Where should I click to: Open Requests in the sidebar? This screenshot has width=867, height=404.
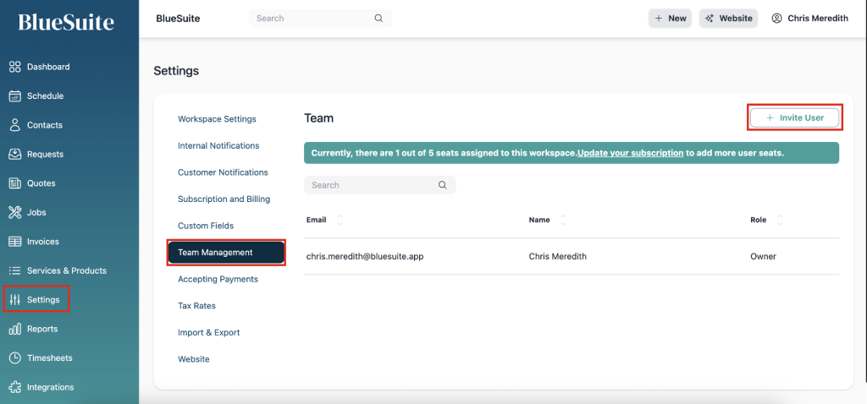coord(46,155)
